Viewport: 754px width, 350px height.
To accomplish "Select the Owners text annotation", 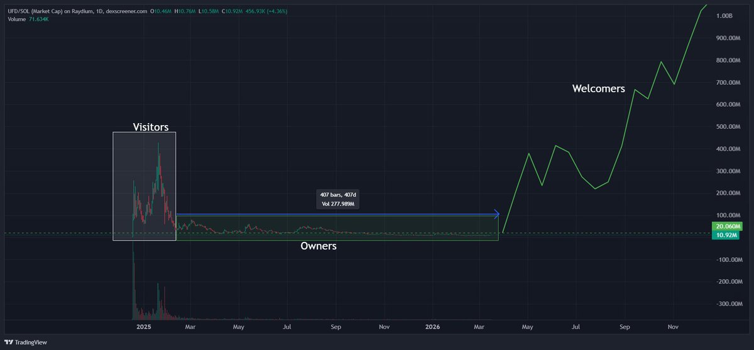I will click(x=318, y=246).
